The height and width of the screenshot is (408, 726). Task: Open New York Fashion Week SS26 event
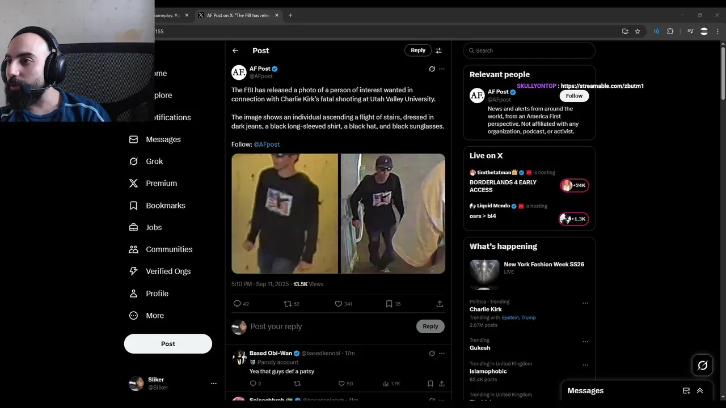click(x=529, y=274)
